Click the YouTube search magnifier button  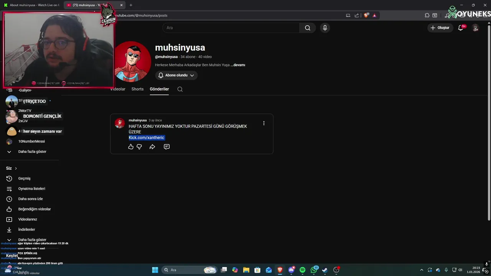point(308,28)
